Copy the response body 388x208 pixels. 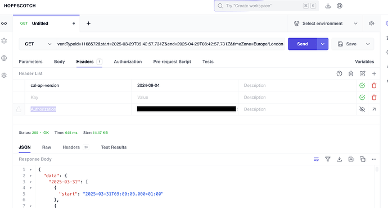pos(363,159)
